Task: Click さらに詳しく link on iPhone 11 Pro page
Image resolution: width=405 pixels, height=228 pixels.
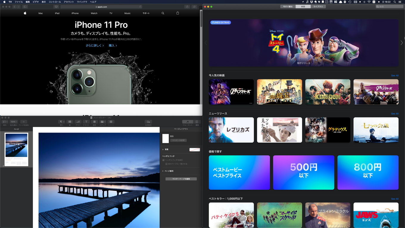Action: coord(95,46)
